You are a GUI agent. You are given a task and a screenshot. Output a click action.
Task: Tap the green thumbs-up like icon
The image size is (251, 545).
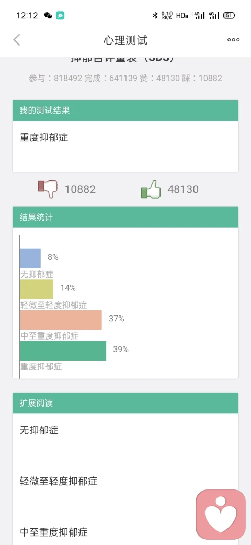click(151, 189)
